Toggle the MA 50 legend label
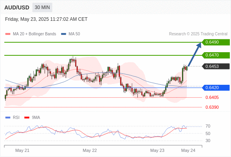Image resolution: width=231 pixels, height=157 pixels. point(74,34)
